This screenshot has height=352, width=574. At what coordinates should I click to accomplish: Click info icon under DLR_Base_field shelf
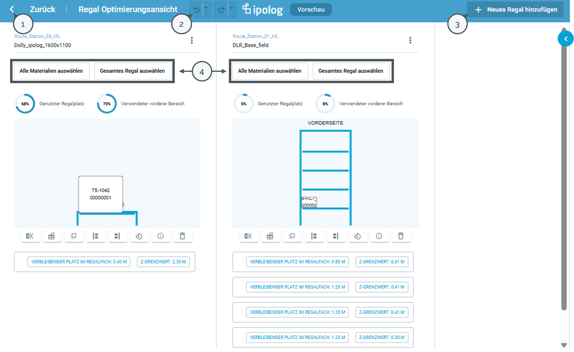click(379, 236)
